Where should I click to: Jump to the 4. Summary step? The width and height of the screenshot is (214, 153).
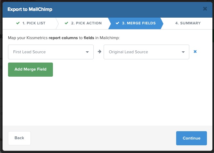pos(188,23)
